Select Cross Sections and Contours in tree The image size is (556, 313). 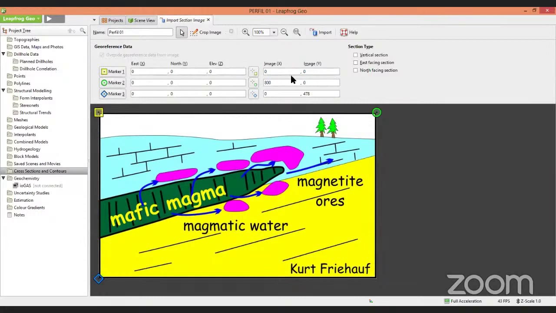coord(40,171)
